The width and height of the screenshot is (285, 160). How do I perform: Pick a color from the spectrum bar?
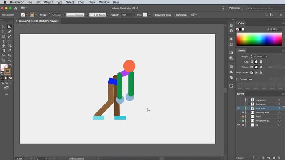[259, 39]
